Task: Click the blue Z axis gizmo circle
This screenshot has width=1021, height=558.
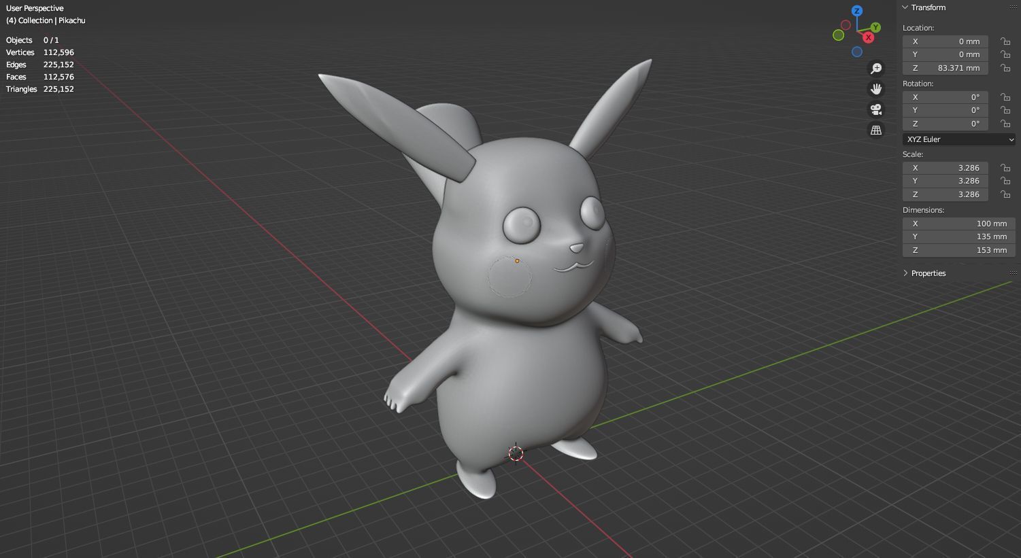Action: [857, 11]
